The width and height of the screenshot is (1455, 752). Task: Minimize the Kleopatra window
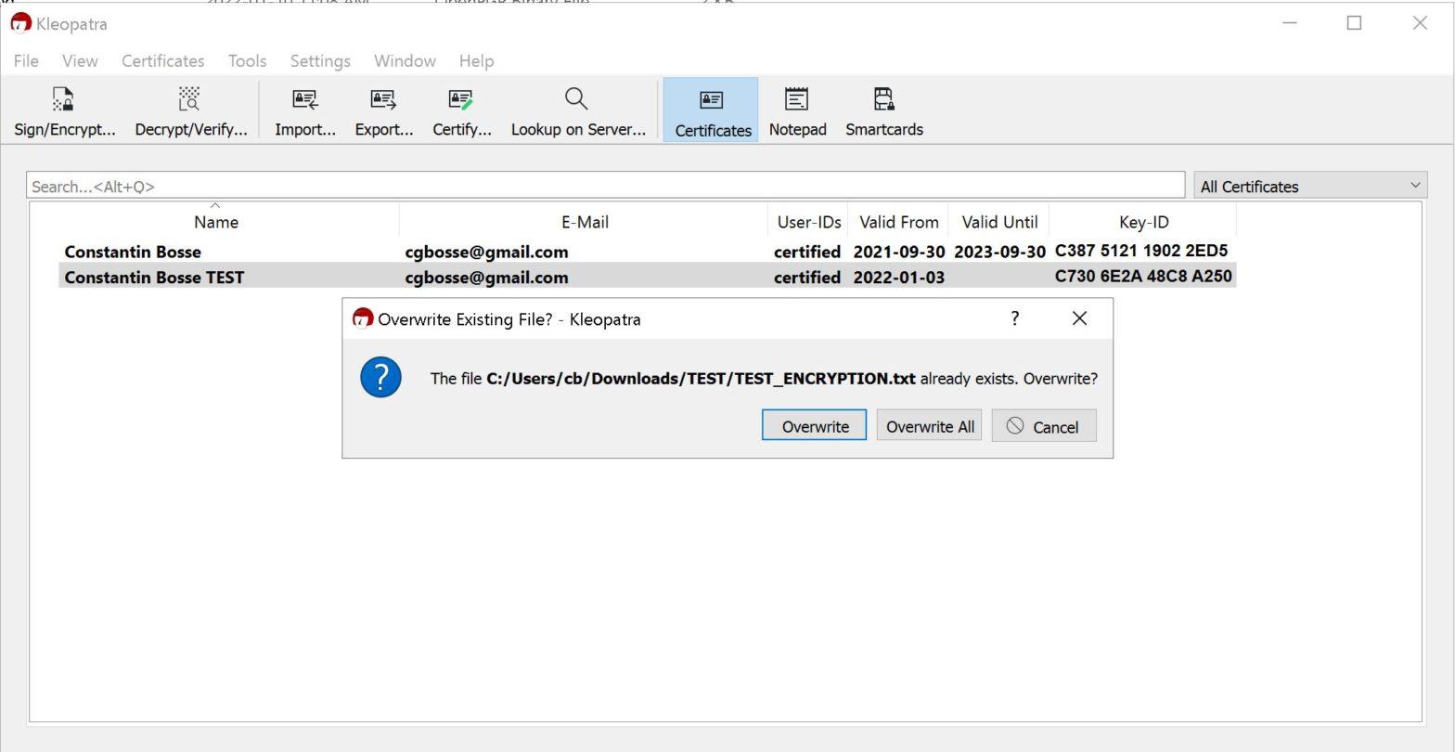1289,23
